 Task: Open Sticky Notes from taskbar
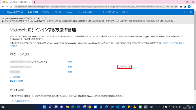pyautogui.click(x=129, y=107)
